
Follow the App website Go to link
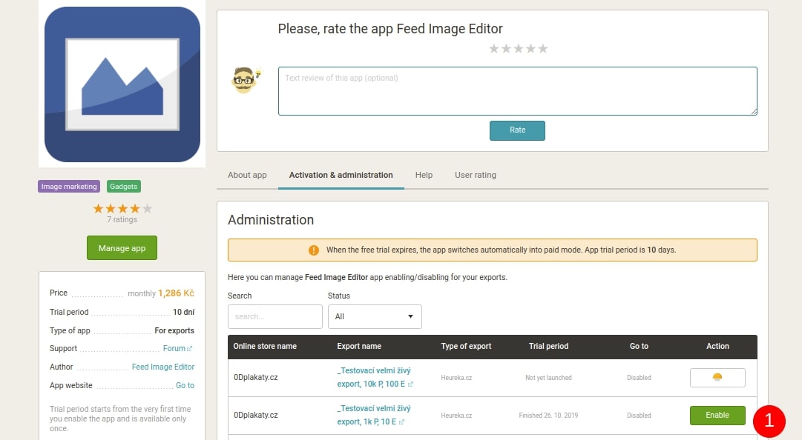click(185, 385)
